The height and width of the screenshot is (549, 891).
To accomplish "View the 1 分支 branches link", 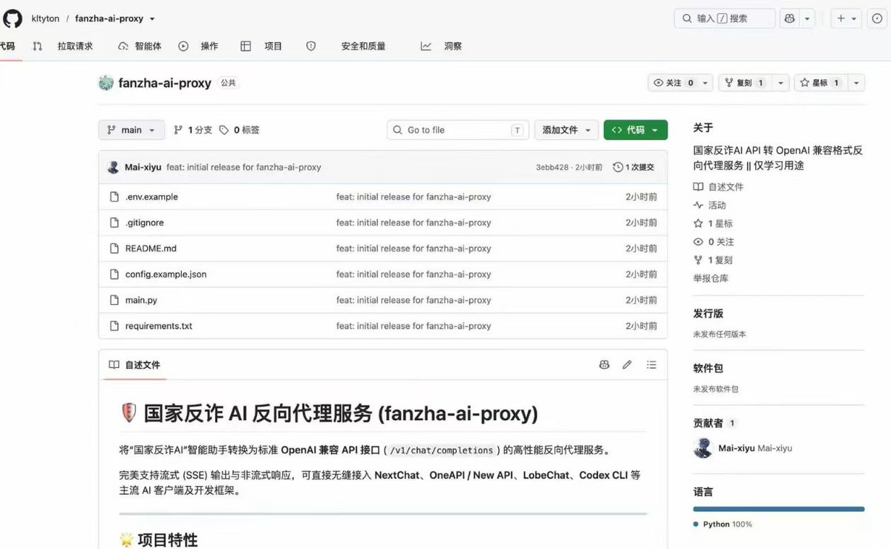I will click(x=193, y=130).
